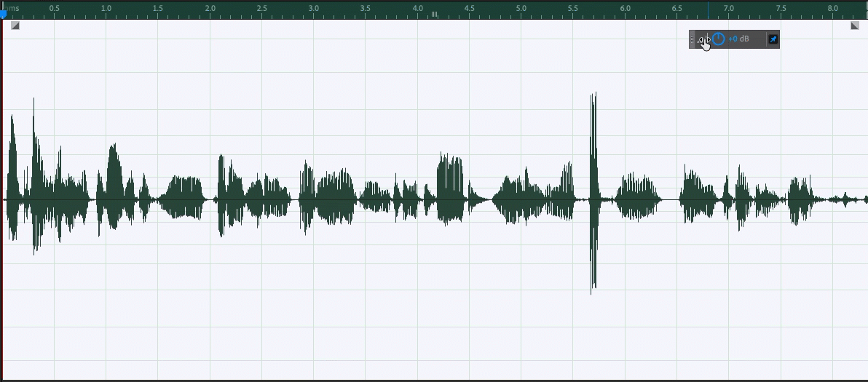Viewport: 868px width, 382px height.
Task: Click the amplitude waveform icon in the HUD
Action: 703,39
